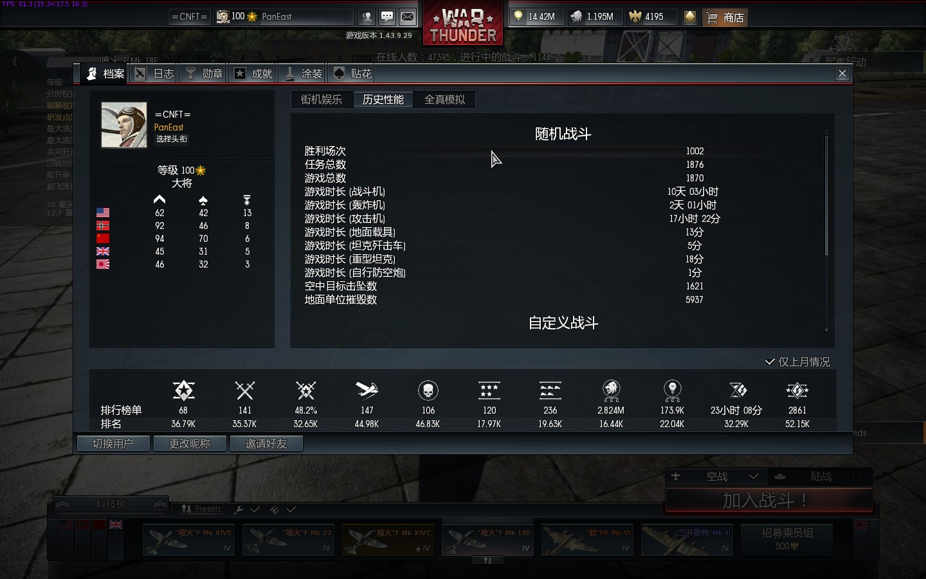Select the crossed swords leaderboard icon

pyautogui.click(x=244, y=390)
